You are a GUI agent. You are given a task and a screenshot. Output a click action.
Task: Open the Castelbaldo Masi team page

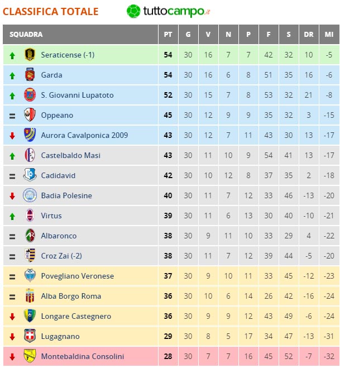coord(70,155)
